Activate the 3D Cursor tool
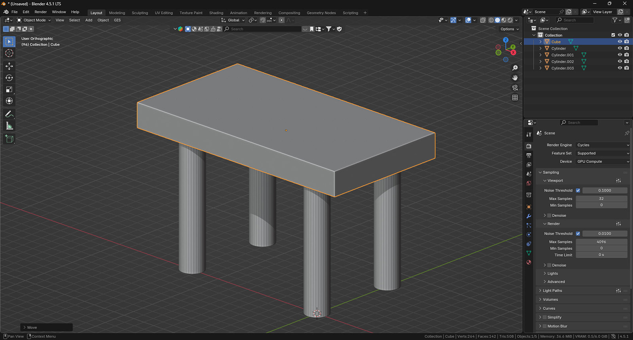 (9, 53)
